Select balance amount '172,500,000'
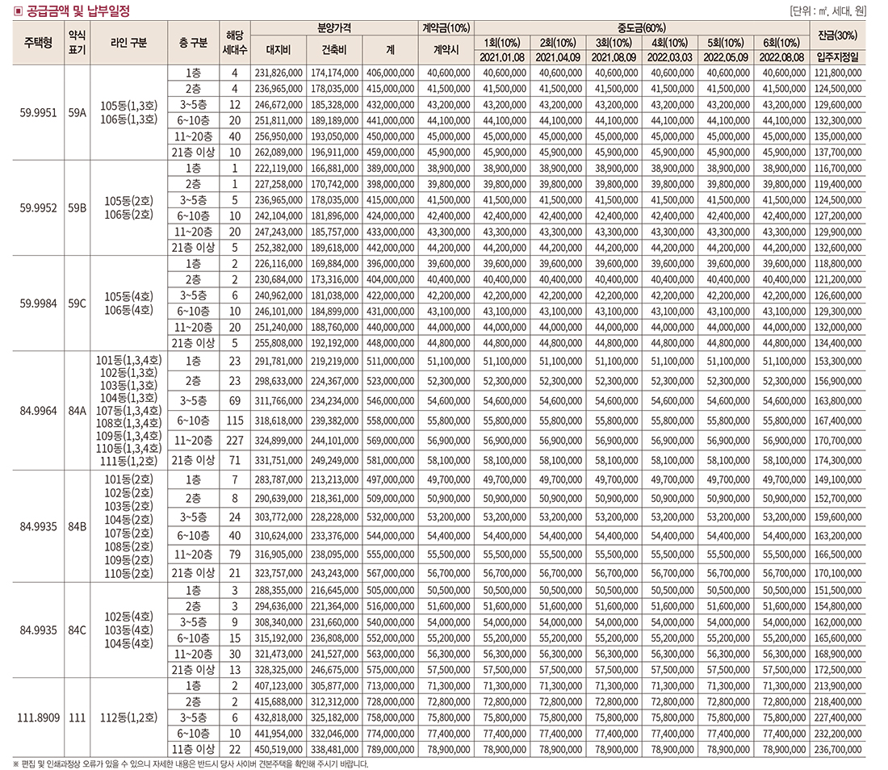The width and height of the screenshot is (888, 770). point(838,670)
